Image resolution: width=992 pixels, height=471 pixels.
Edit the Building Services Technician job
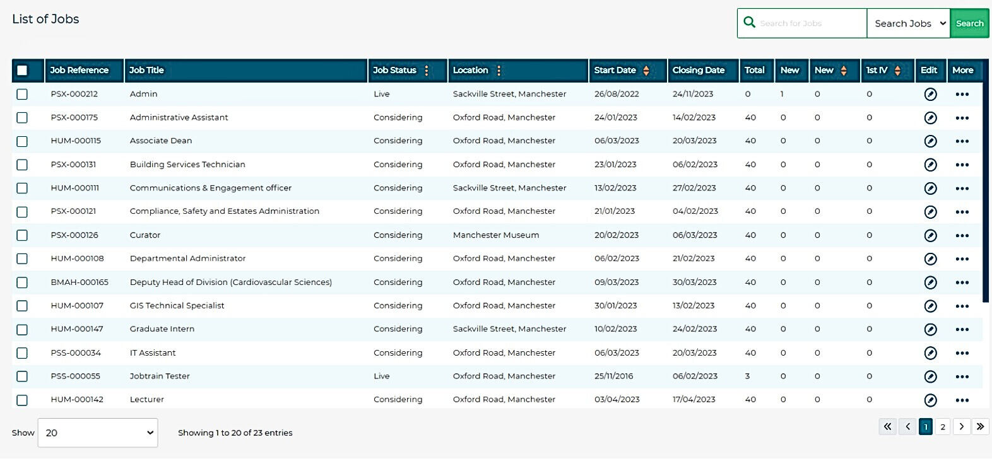pos(930,165)
